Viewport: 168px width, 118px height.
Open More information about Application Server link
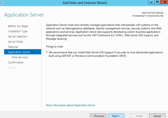71,105
